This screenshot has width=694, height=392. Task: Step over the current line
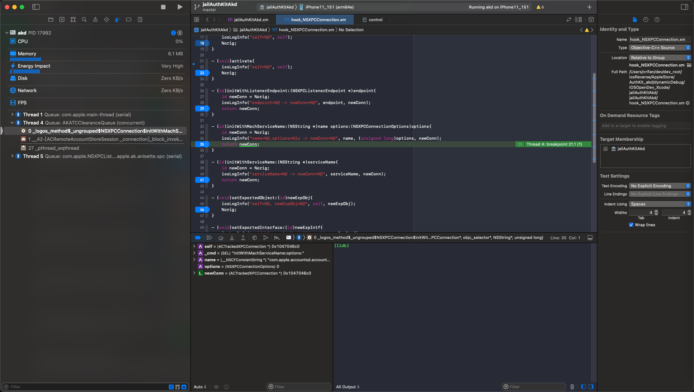tap(221, 237)
